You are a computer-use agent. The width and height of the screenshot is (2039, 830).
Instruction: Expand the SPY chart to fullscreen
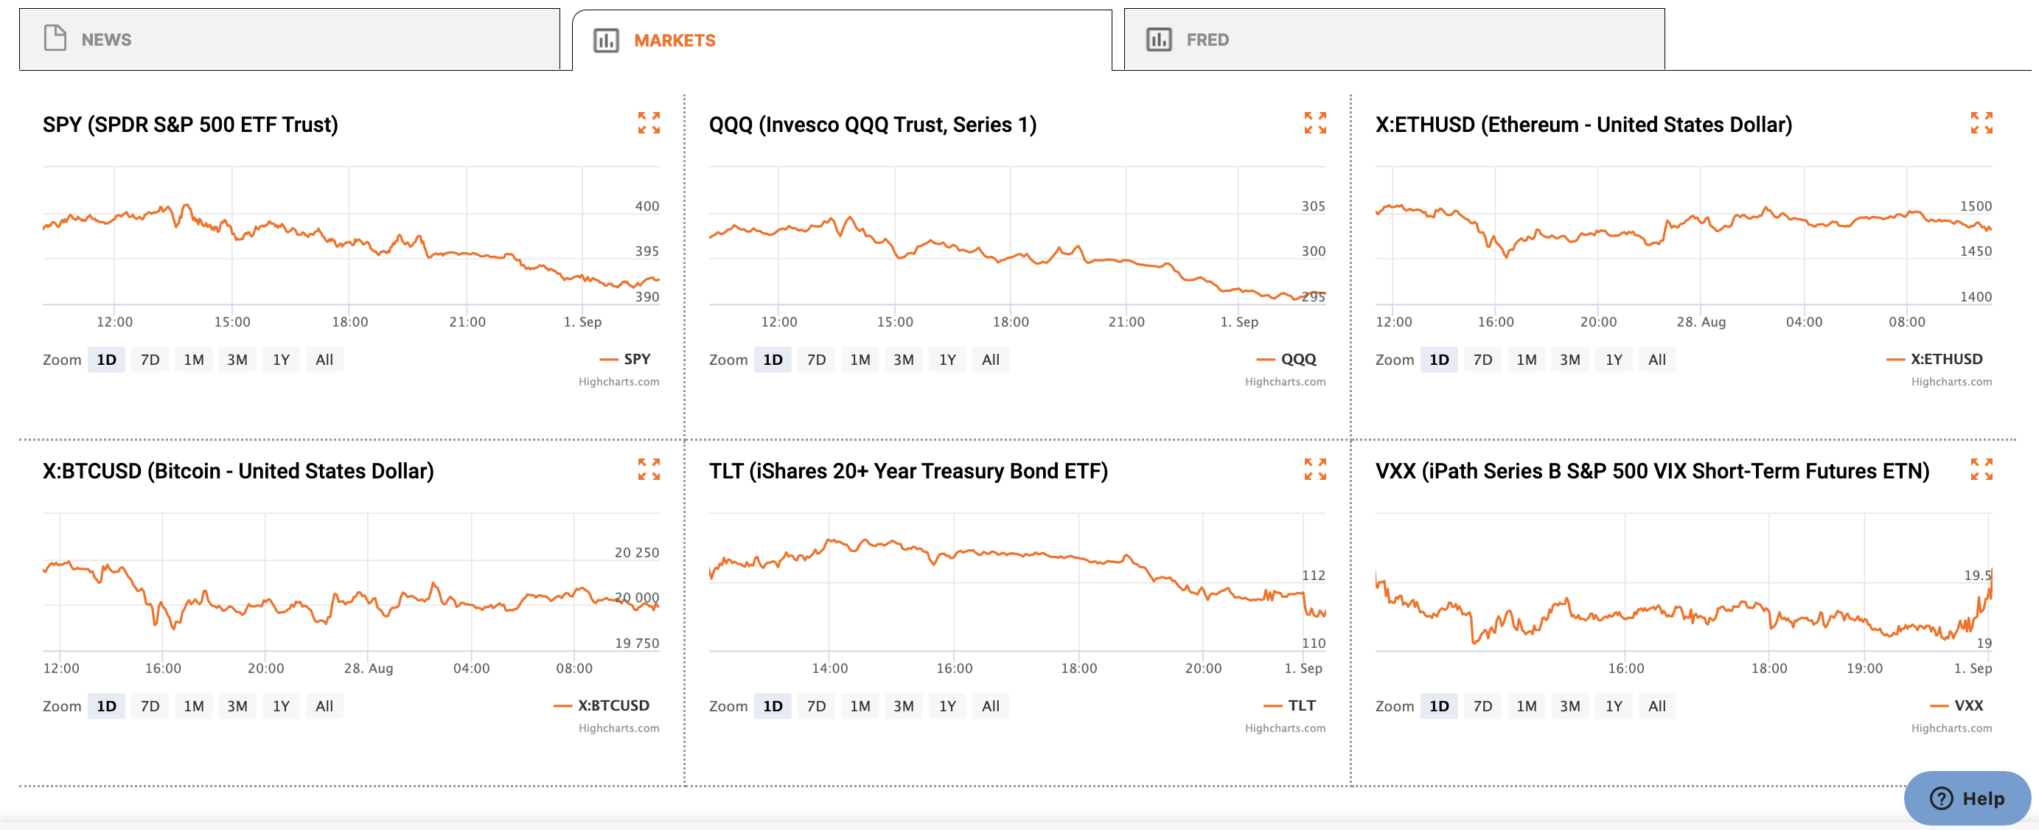[x=648, y=122]
